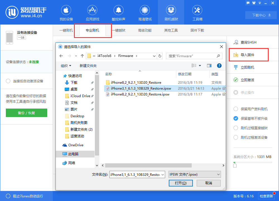The image size is (279, 201).
Task: Open the 应用游戏 (Apps & Games) section
Action: pos(92,13)
